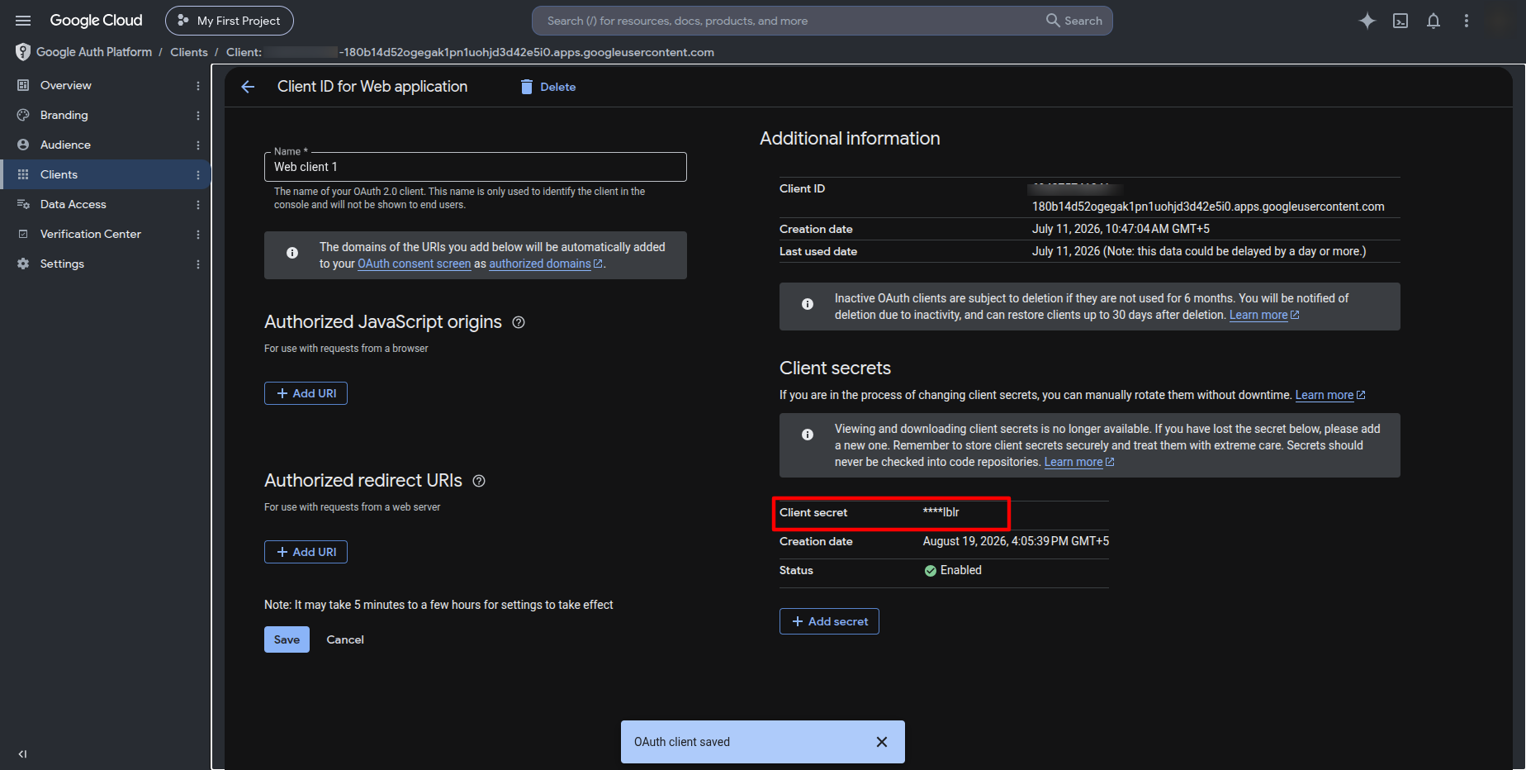
Task: Open Learn more about inactive OAuth clients
Action: click(x=1263, y=315)
